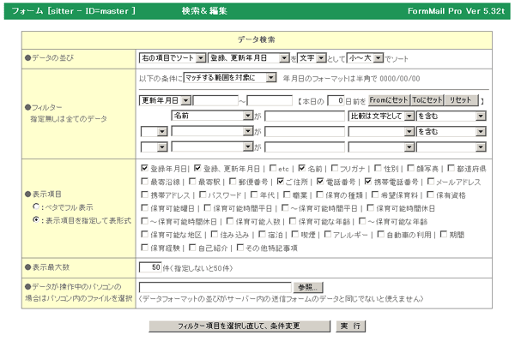Select the ベタでフル表示 radio option
Viewport: 515px width, 341px height.
36,206
